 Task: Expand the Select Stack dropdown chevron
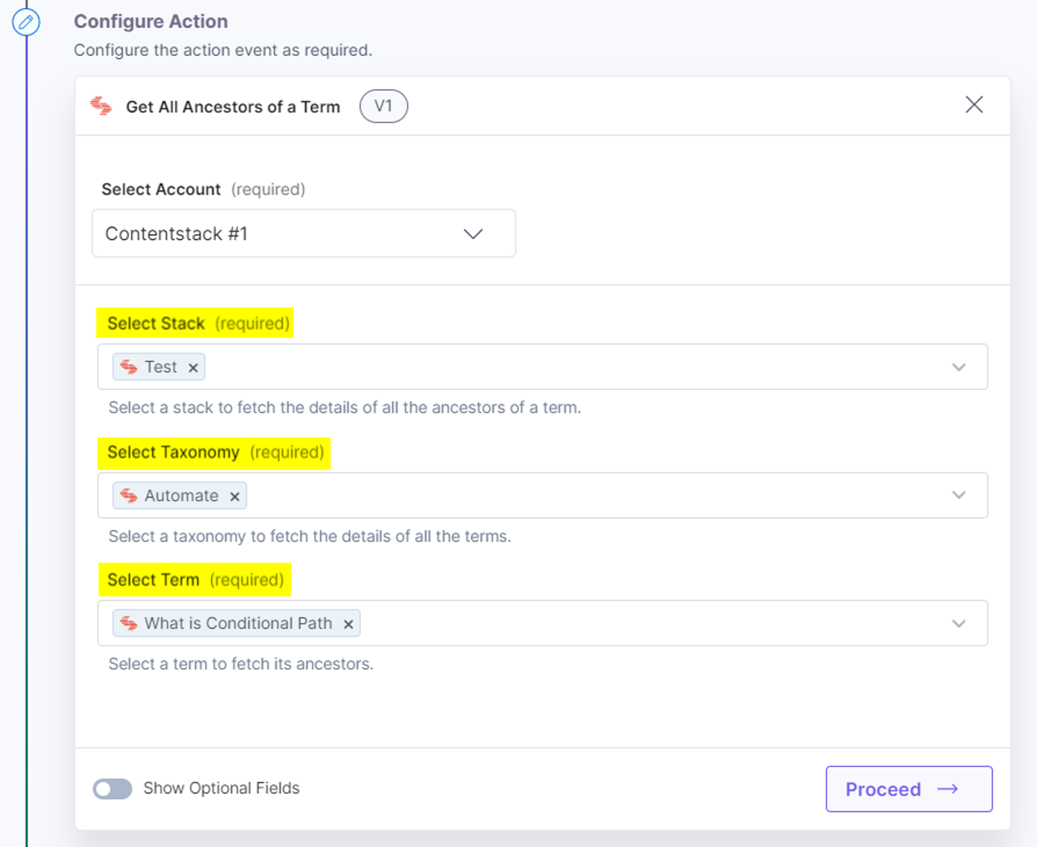click(x=958, y=367)
